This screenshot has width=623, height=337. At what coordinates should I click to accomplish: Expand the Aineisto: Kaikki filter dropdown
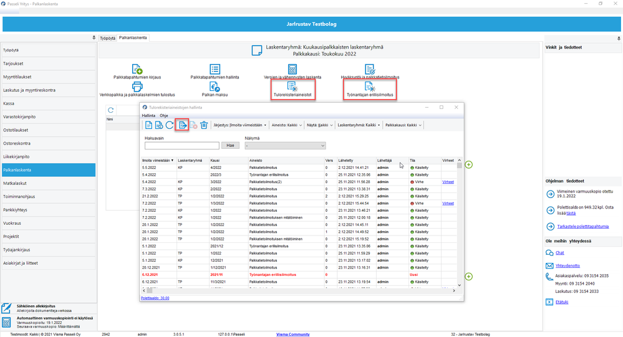pos(286,125)
